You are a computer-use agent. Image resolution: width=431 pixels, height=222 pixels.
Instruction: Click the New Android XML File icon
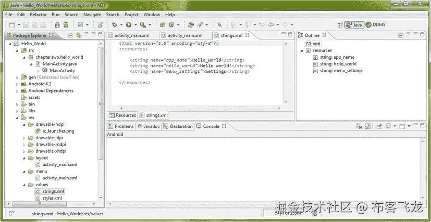click(x=101, y=25)
